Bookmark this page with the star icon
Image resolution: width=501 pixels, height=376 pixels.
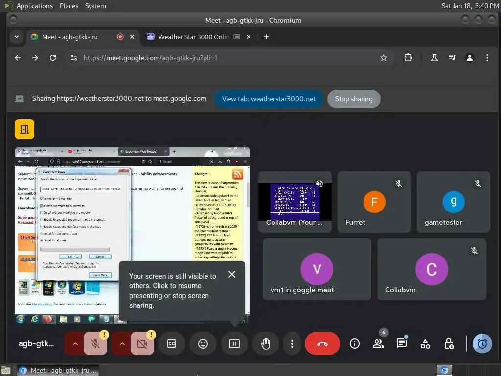click(384, 58)
